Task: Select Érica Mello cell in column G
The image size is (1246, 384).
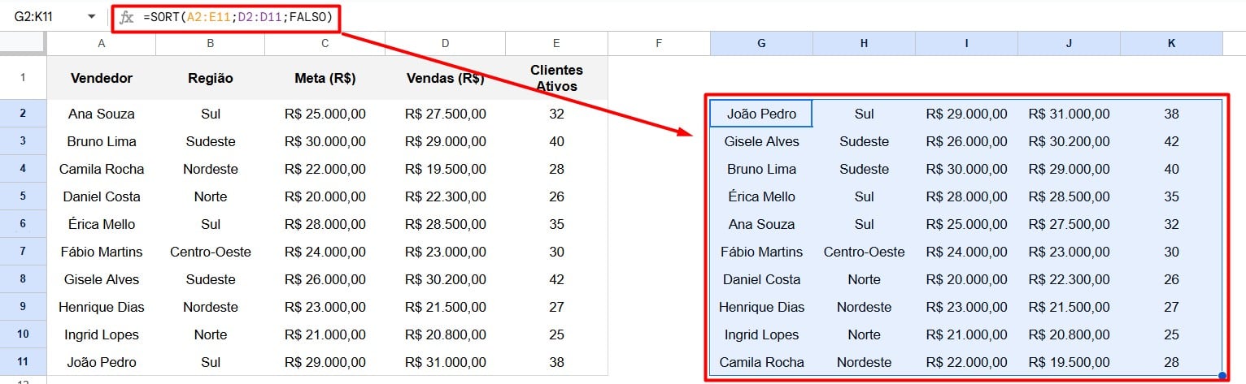Action: tap(761, 196)
